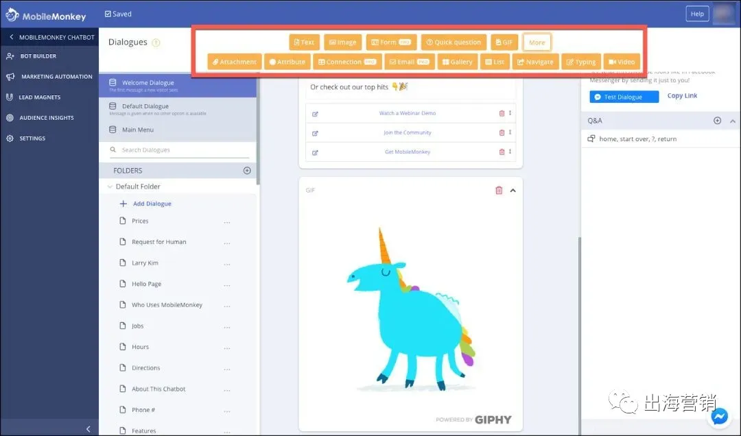Add a new folder with plus icon
This screenshot has height=436, width=741.
247,171
